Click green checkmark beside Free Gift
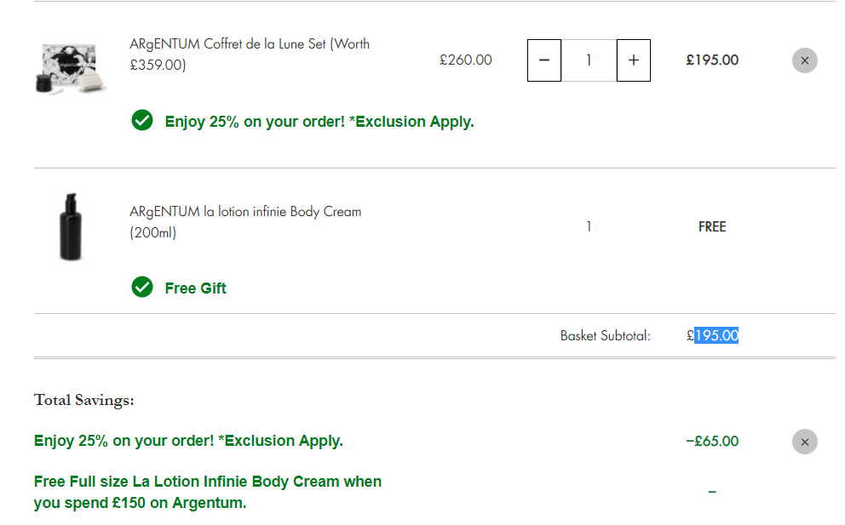The width and height of the screenshot is (845, 525). [142, 287]
